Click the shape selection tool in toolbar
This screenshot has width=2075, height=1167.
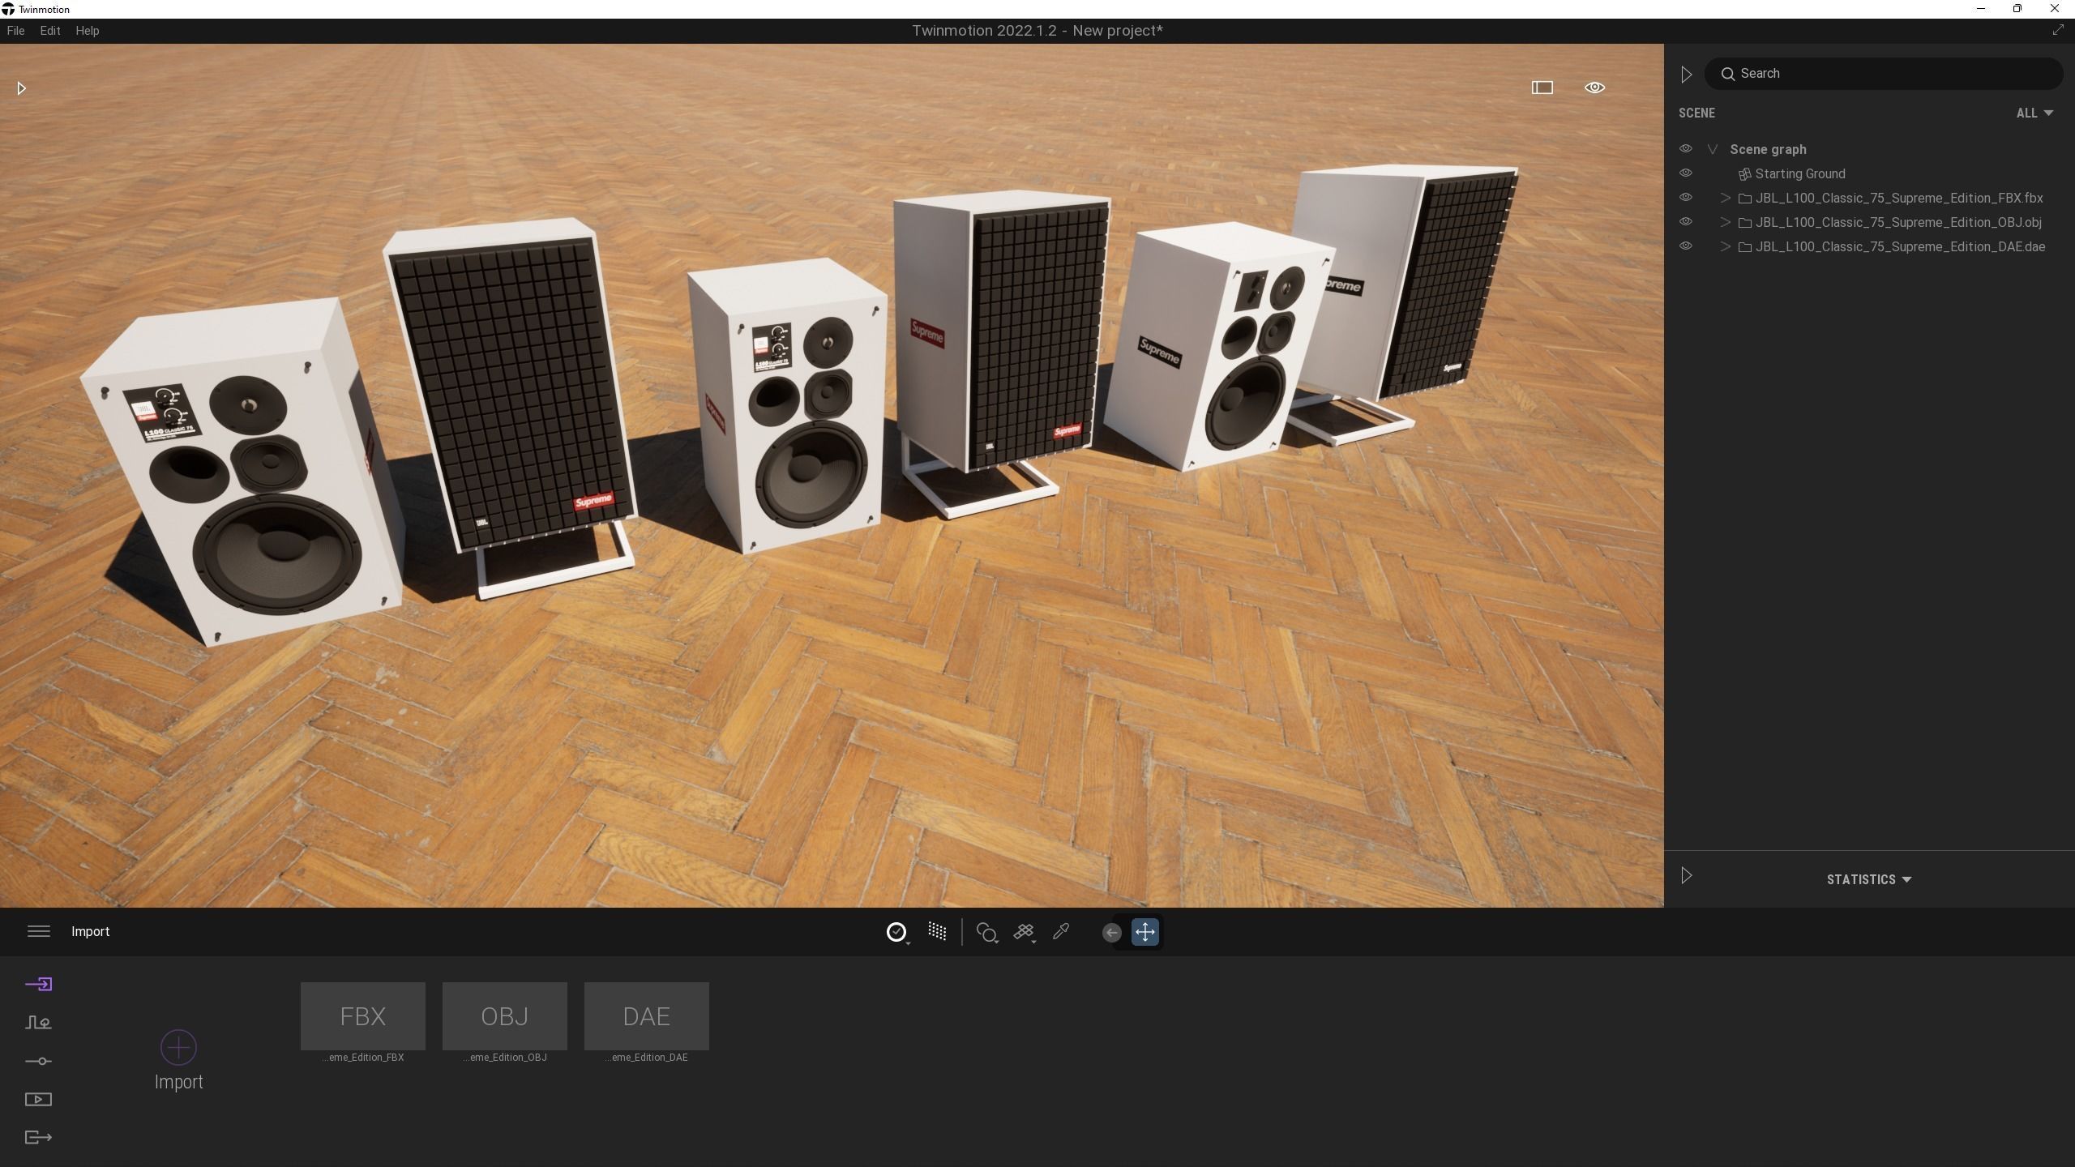[x=986, y=933]
